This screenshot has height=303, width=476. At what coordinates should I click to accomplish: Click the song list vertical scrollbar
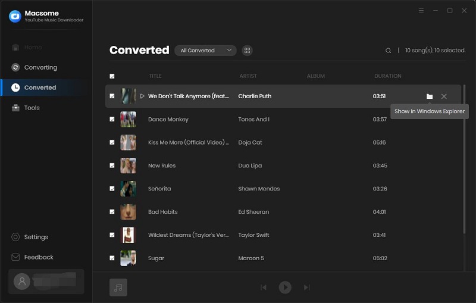[464, 159]
